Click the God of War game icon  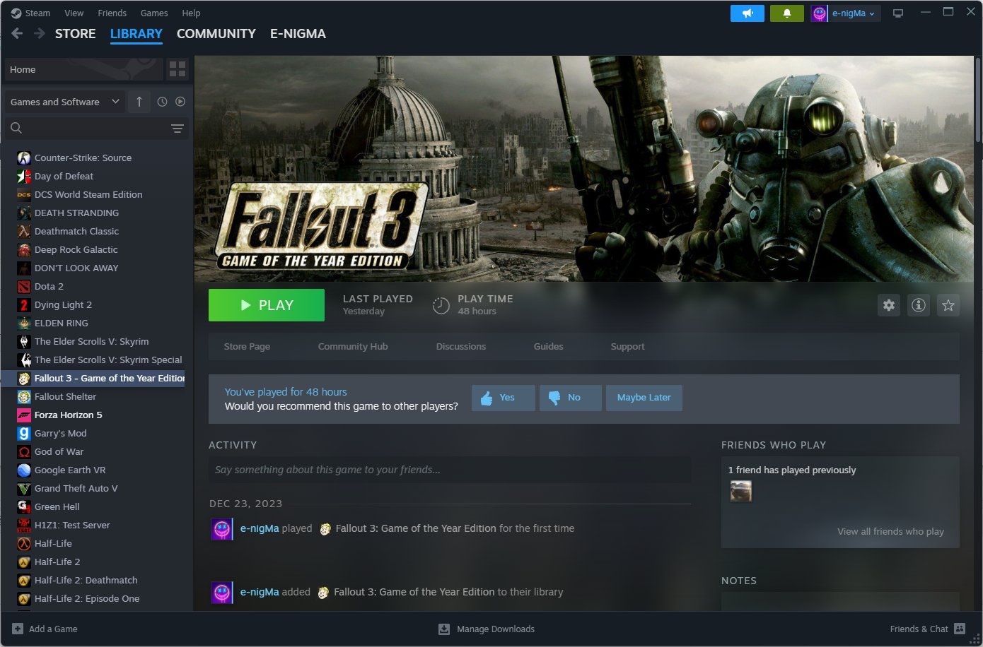point(24,451)
